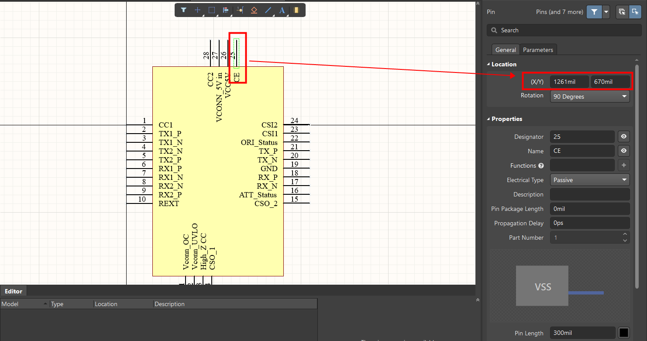Toggle the Properties panel filter funnel button
647x341 pixels.
tap(594, 12)
